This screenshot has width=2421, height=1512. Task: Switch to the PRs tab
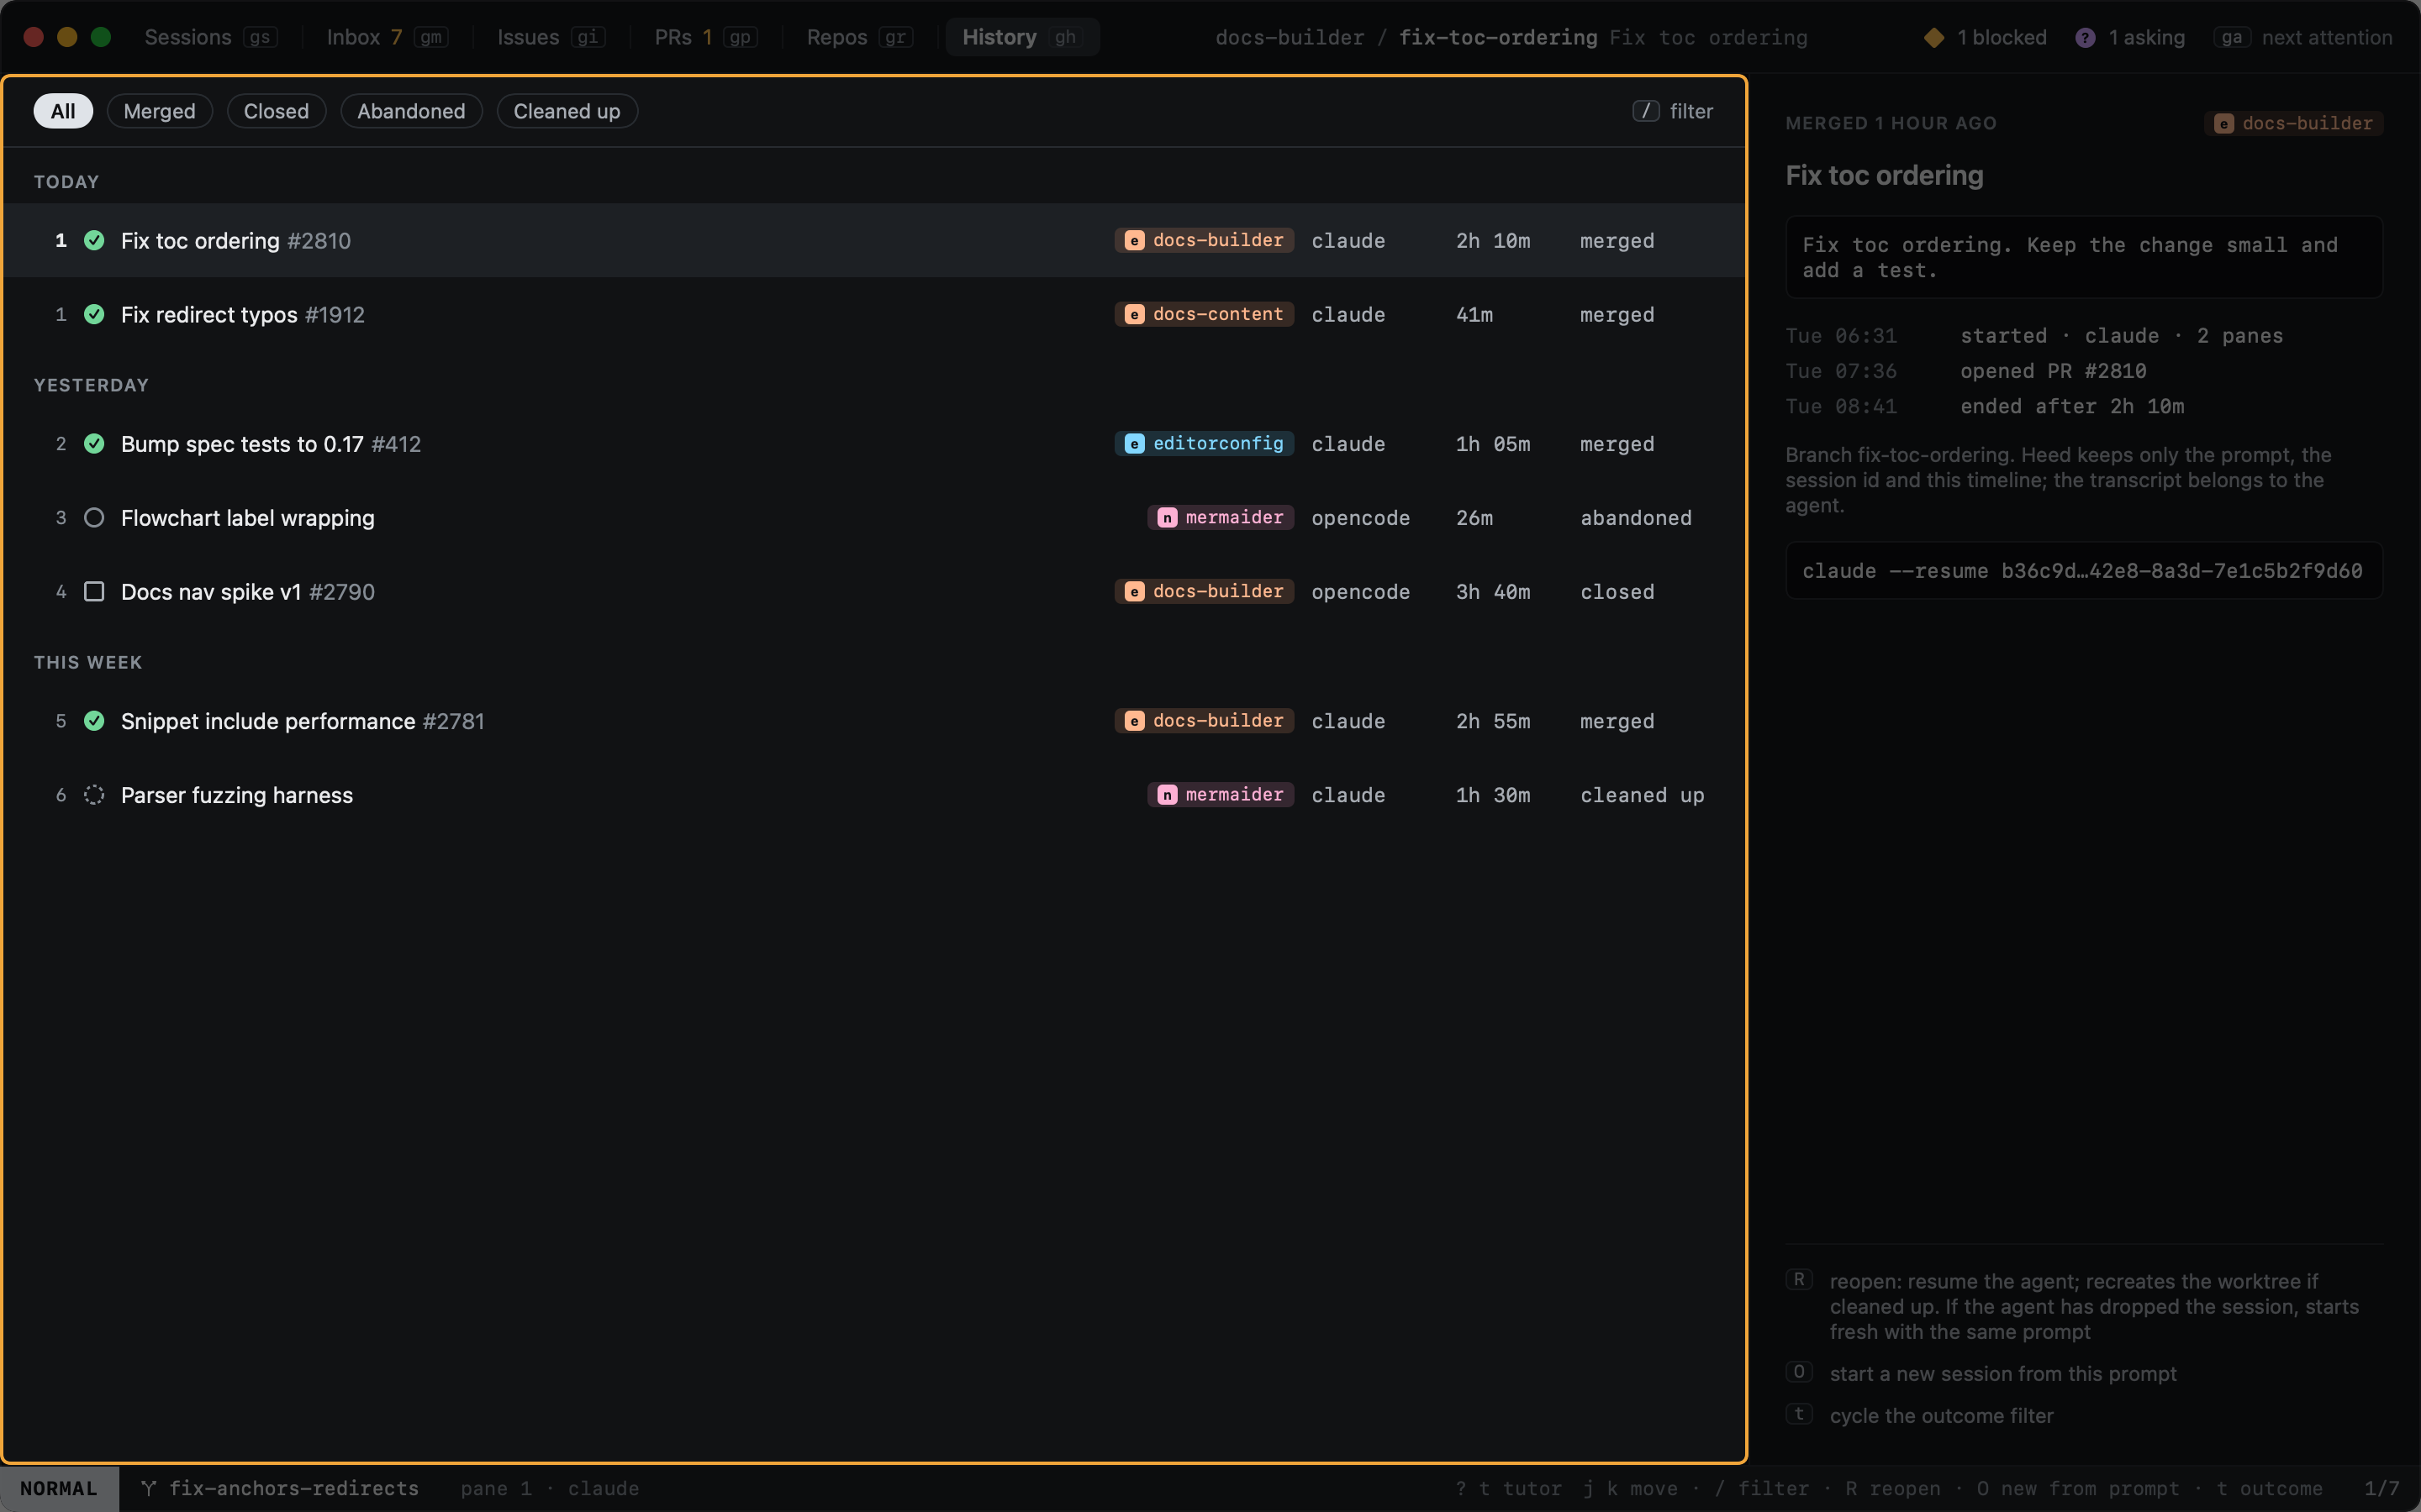click(704, 37)
